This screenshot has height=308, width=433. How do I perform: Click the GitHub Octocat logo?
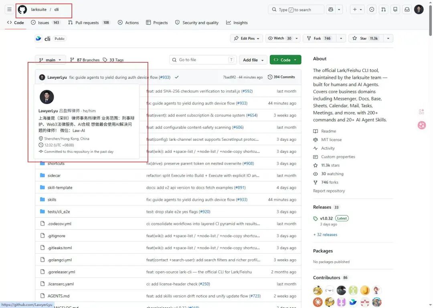22,9
